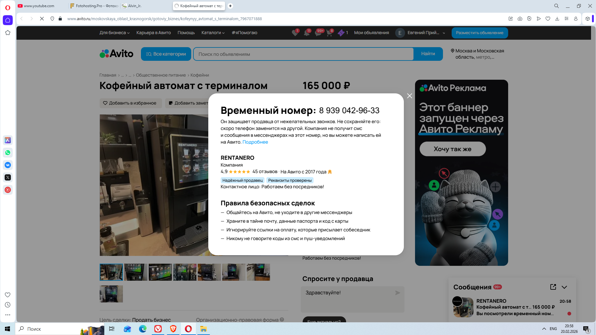Open the Avito shopping cart icon

click(329, 33)
